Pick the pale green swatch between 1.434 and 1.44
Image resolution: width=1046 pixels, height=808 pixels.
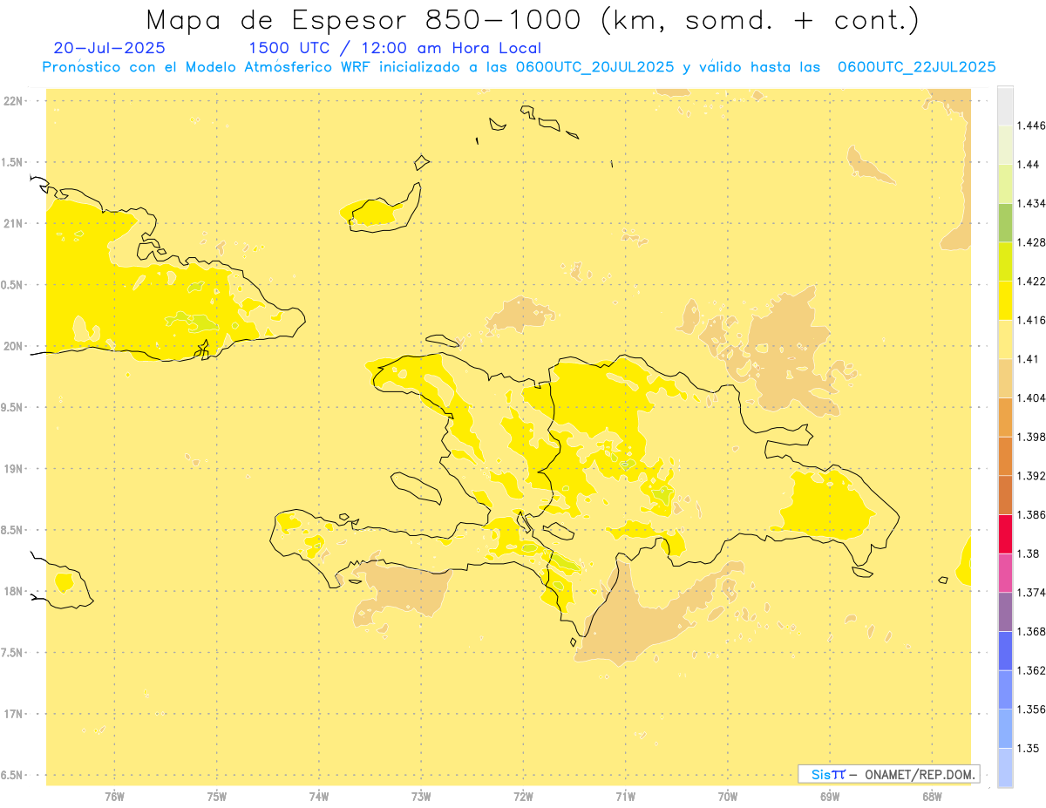[1005, 183]
